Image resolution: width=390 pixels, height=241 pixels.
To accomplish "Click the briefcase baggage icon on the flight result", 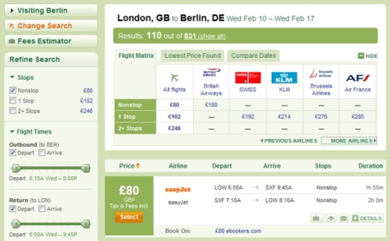I will tap(317, 218).
